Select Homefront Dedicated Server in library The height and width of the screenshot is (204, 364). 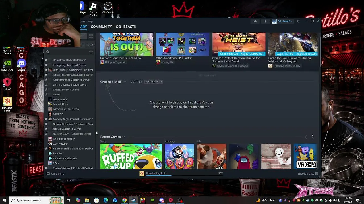(69, 60)
